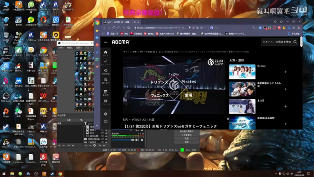Move scene down with OBS scenes arrow
The height and width of the screenshot is (177, 314).
tap(73, 145)
